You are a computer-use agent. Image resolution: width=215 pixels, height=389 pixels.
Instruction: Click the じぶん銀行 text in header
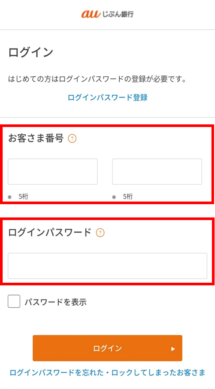tap(118, 14)
